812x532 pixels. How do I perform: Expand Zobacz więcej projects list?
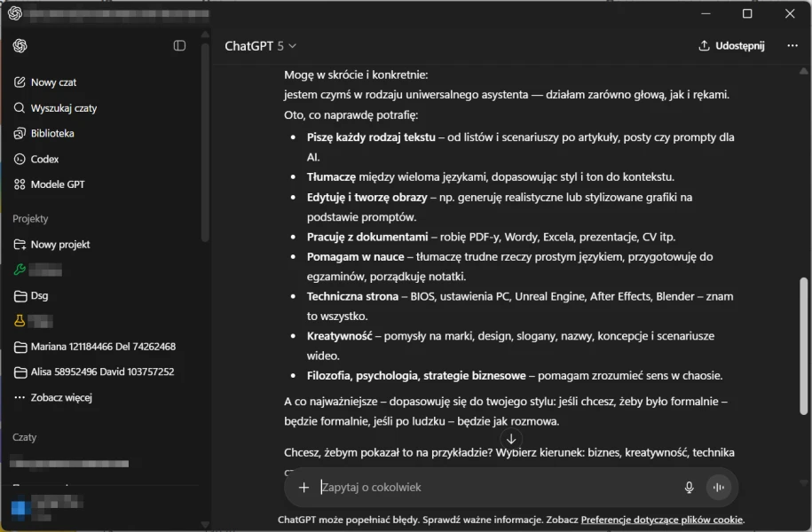click(x=60, y=398)
